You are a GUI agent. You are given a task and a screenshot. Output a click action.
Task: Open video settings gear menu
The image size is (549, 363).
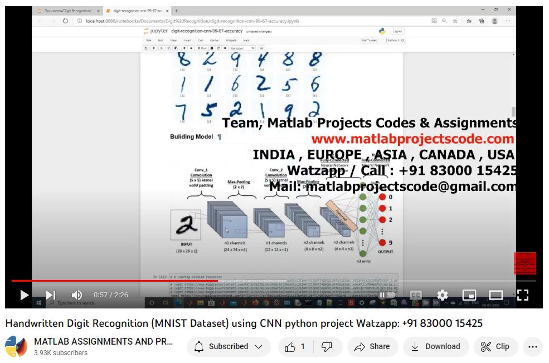(x=443, y=295)
